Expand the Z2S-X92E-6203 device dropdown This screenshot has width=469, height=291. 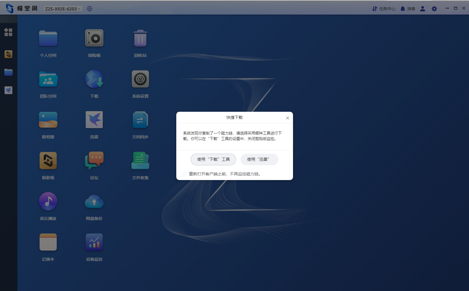(x=63, y=9)
